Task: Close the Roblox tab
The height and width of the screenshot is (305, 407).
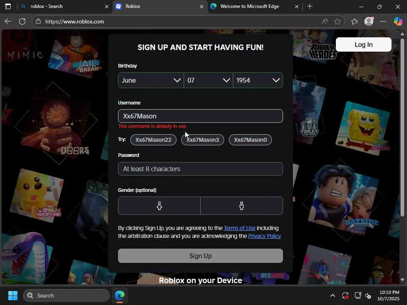Action: [x=202, y=6]
